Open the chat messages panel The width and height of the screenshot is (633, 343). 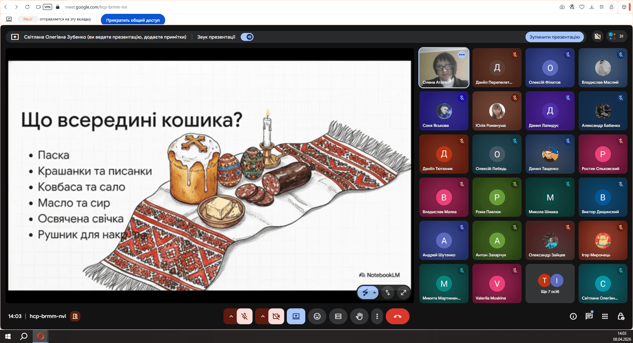click(589, 316)
